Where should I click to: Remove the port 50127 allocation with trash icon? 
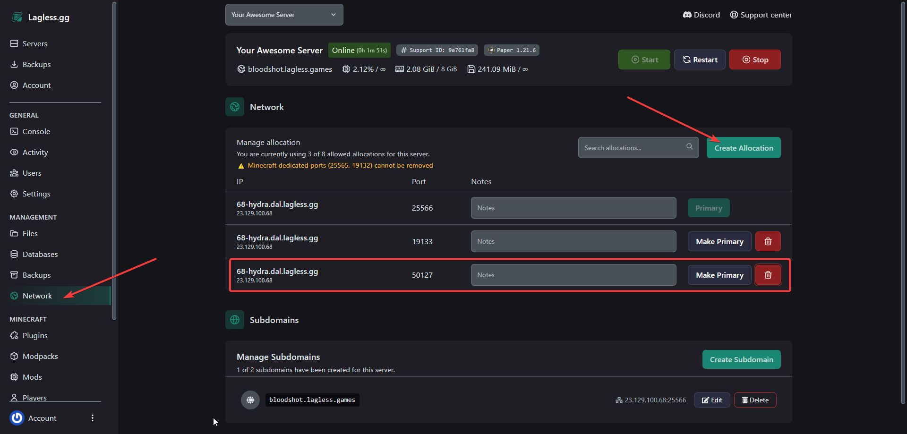(x=768, y=274)
